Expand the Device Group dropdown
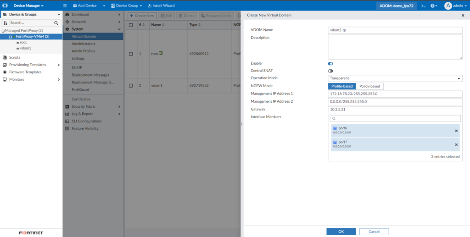Viewport: 470px width, 237px height. point(126,6)
